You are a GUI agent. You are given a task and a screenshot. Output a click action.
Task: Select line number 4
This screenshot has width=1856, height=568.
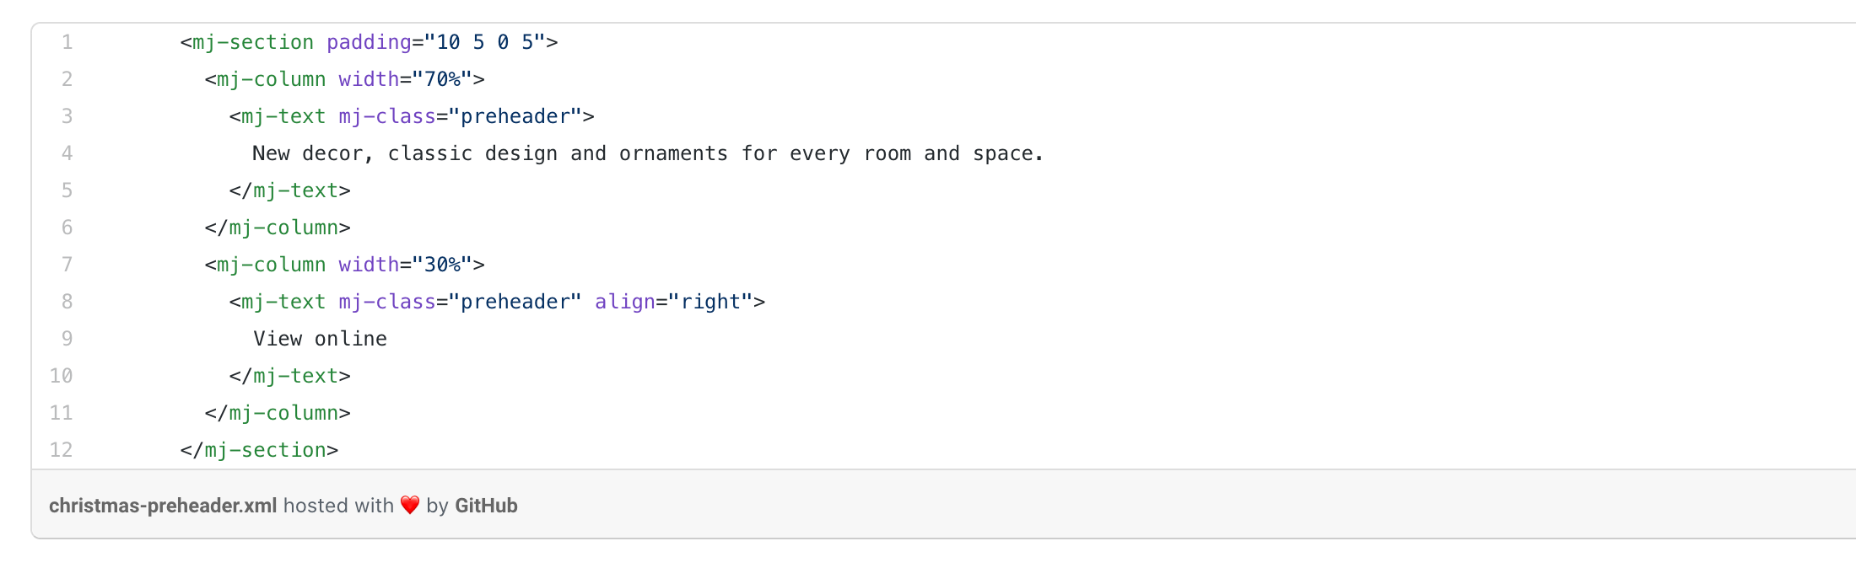pyautogui.click(x=67, y=153)
